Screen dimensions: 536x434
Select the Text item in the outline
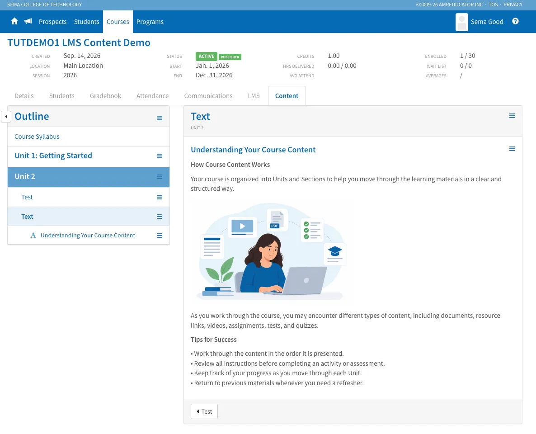pyautogui.click(x=27, y=217)
